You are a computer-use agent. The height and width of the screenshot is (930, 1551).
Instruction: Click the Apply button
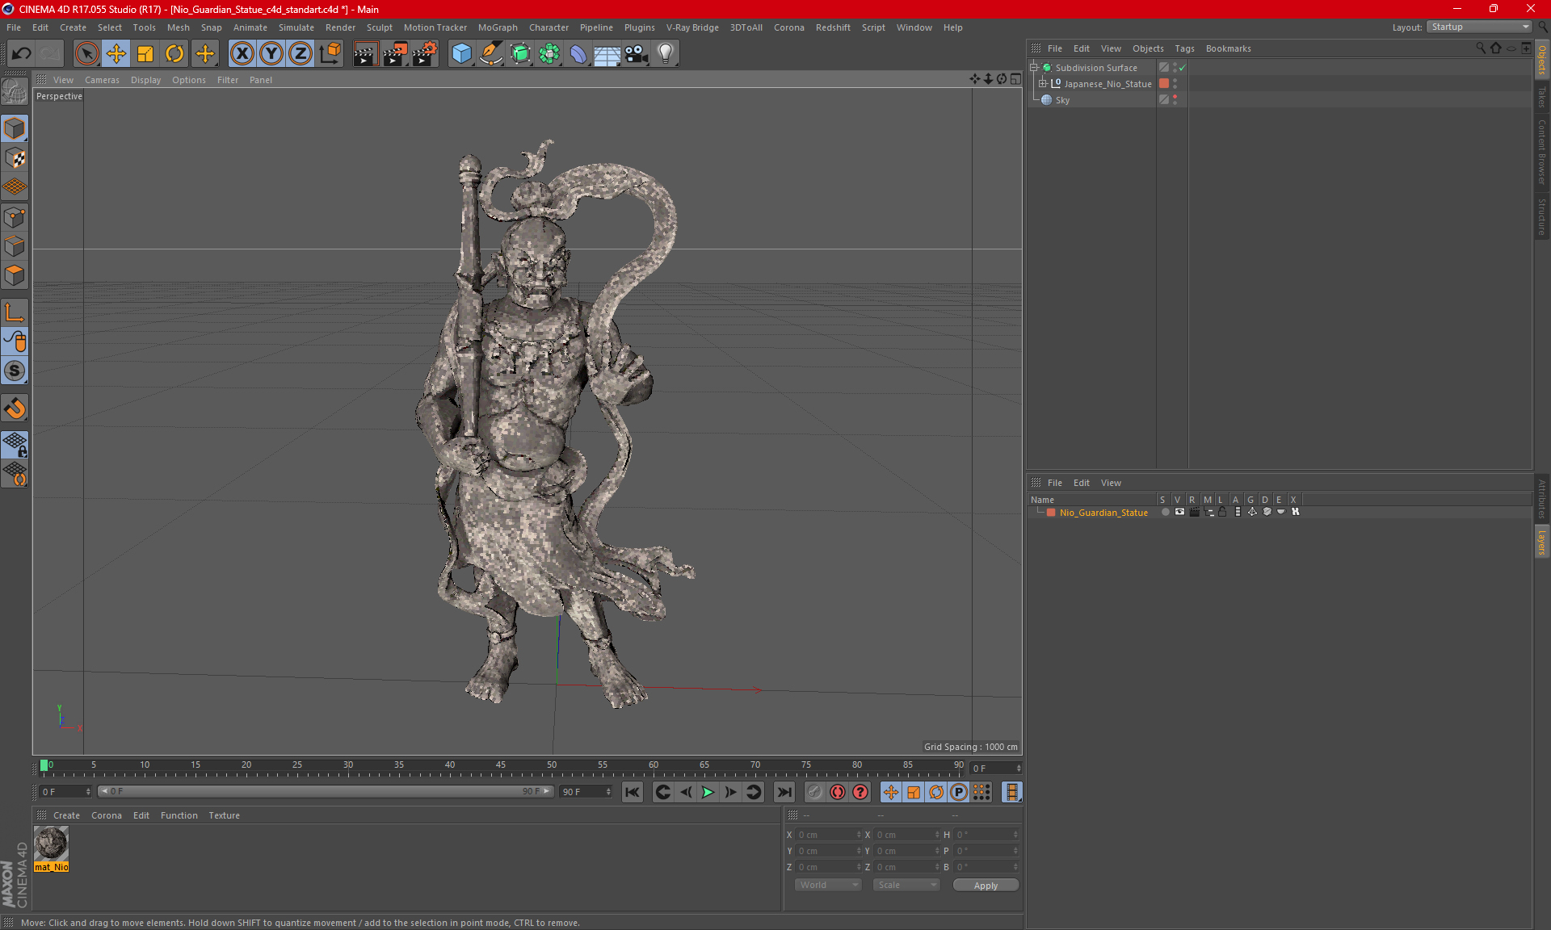point(986,886)
